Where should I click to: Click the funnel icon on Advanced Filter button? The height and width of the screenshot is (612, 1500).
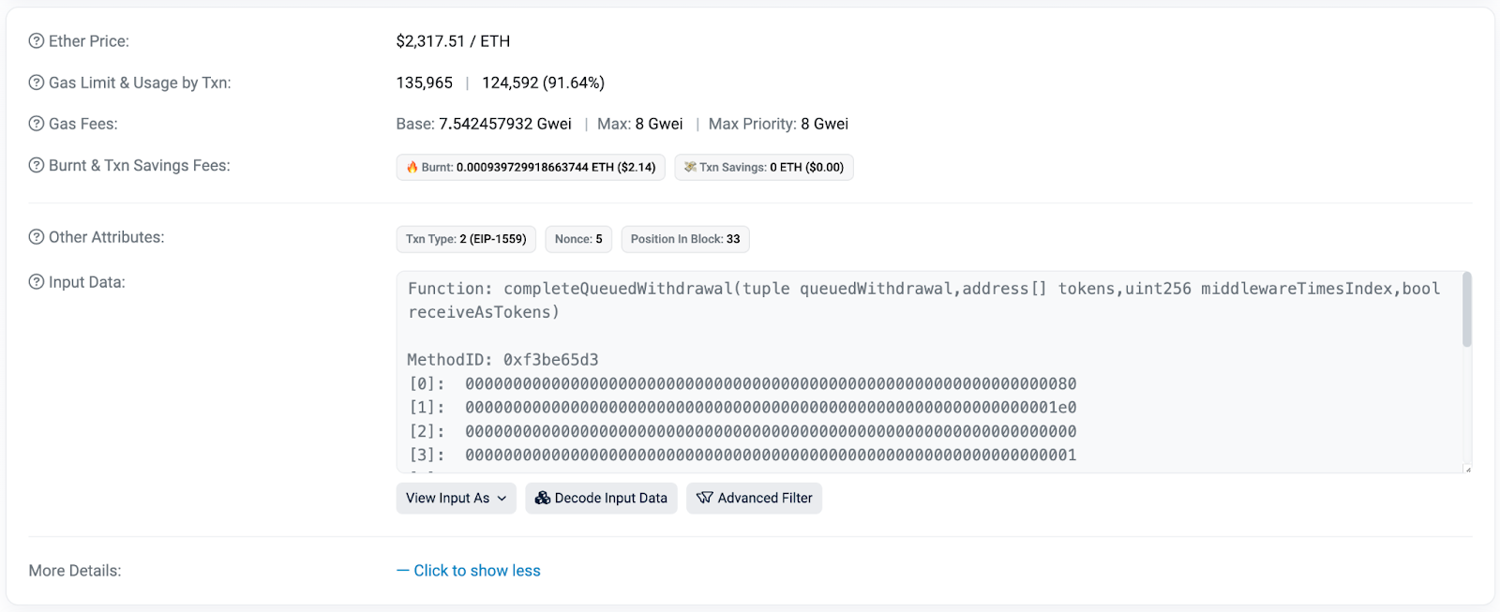coord(704,498)
